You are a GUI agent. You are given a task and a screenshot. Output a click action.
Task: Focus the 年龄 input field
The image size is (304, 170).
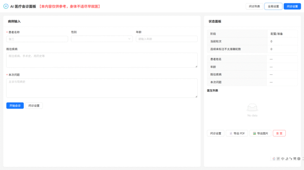[x=166, y=39]
